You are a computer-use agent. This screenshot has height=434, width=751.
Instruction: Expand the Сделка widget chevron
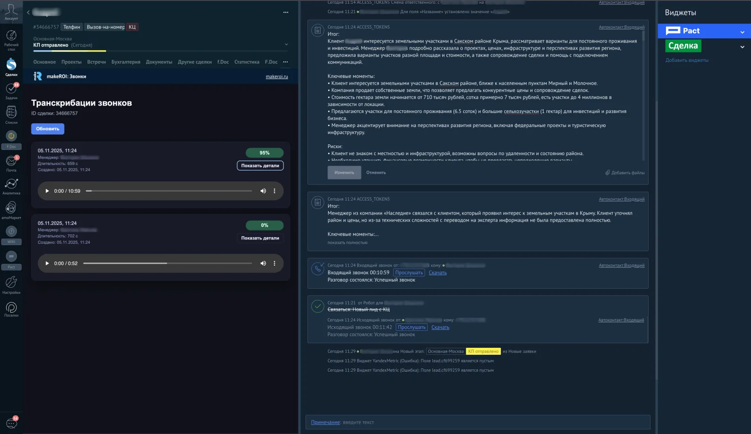pyautogui.click(x=743, y=47)
